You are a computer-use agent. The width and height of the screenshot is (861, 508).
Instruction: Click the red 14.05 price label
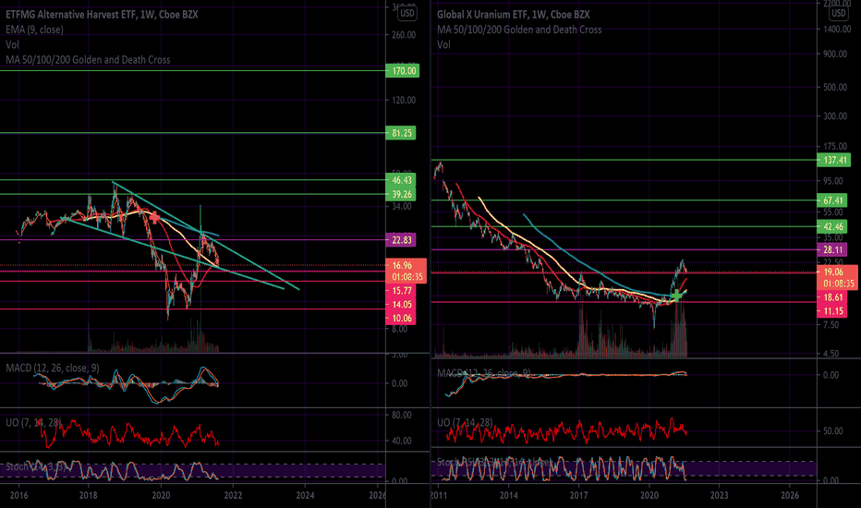(401, 305)
